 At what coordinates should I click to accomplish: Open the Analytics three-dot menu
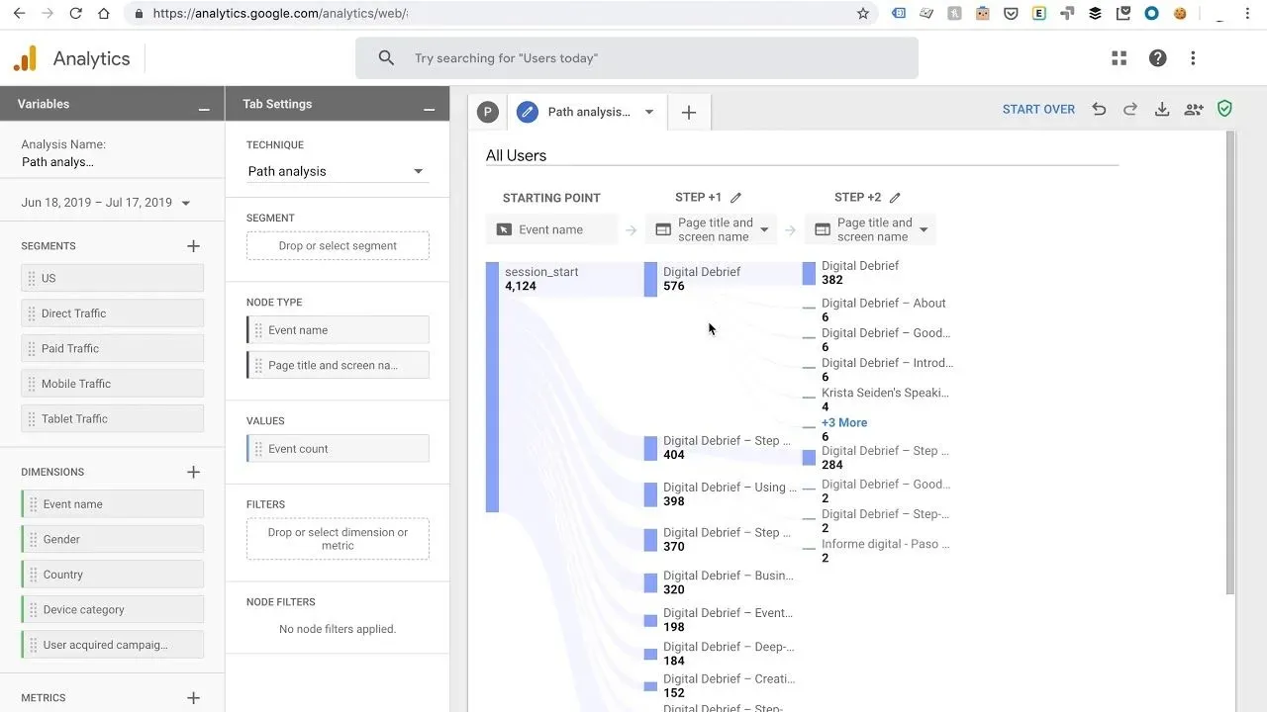(x=1193, y=58)
